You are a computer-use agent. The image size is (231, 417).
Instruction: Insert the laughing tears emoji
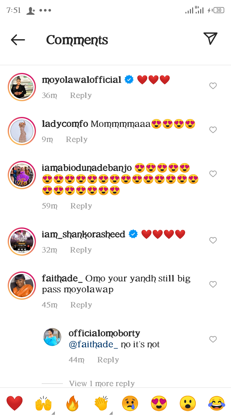(217, 403)
